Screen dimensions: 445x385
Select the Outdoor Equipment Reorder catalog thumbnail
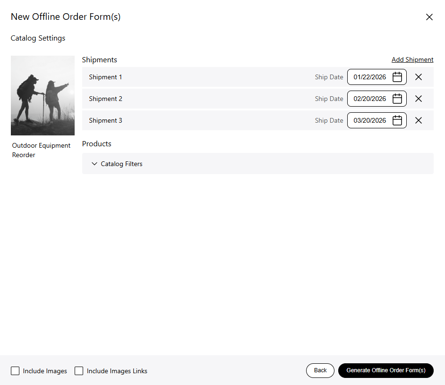pos(43,95)
